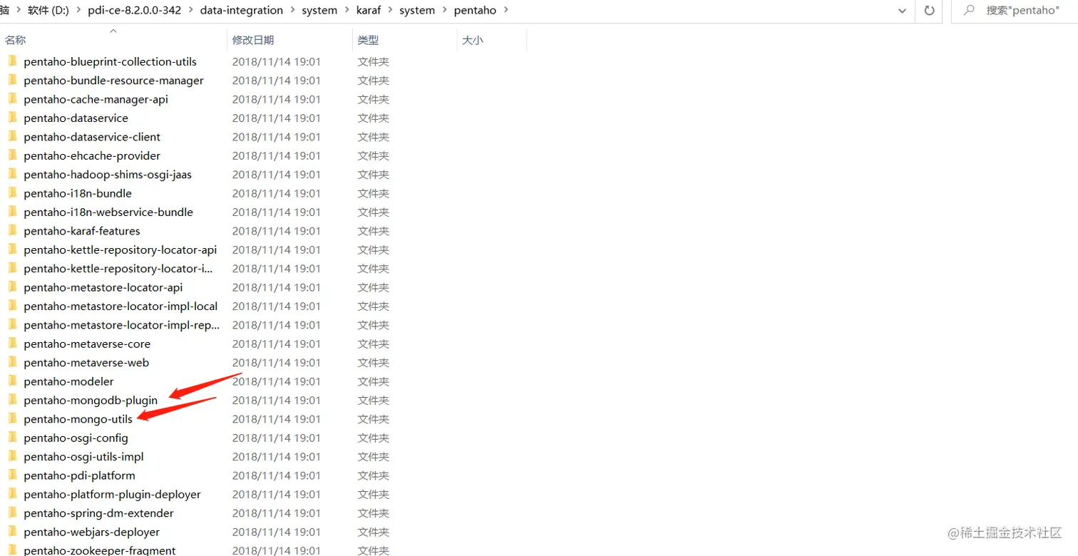This screenshot has height=556, width=1078.
Task: Click folder icon of pentaho-osgi-config
Action: 12,438
